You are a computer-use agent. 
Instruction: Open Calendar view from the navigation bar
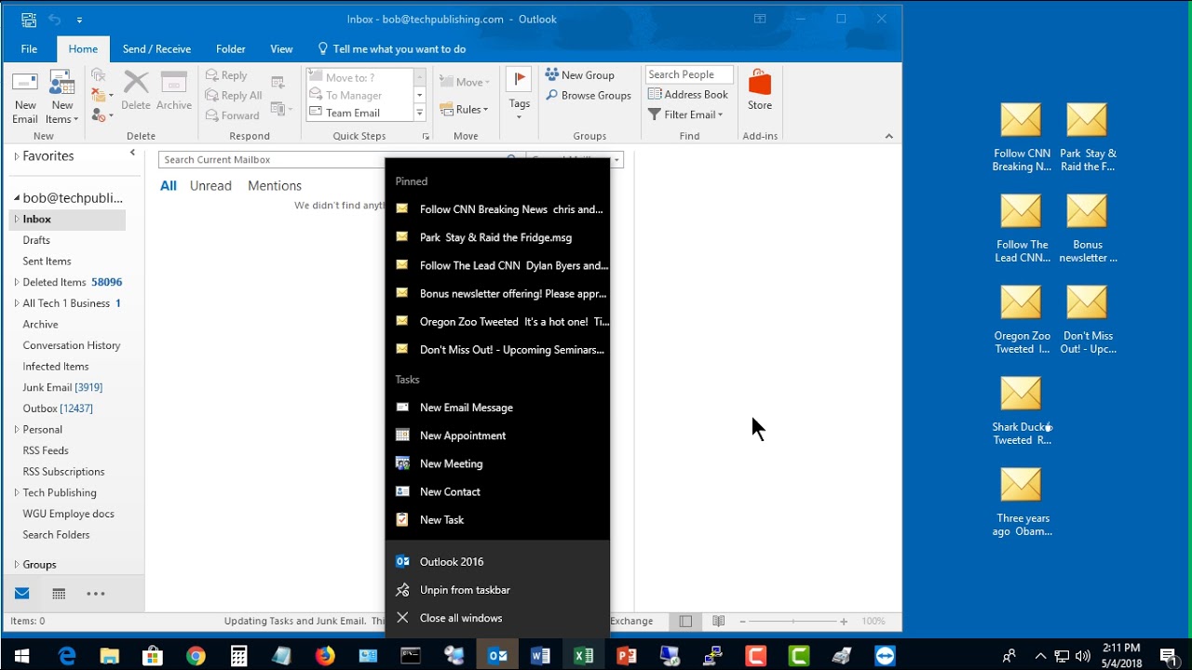[x=58, y=593]
